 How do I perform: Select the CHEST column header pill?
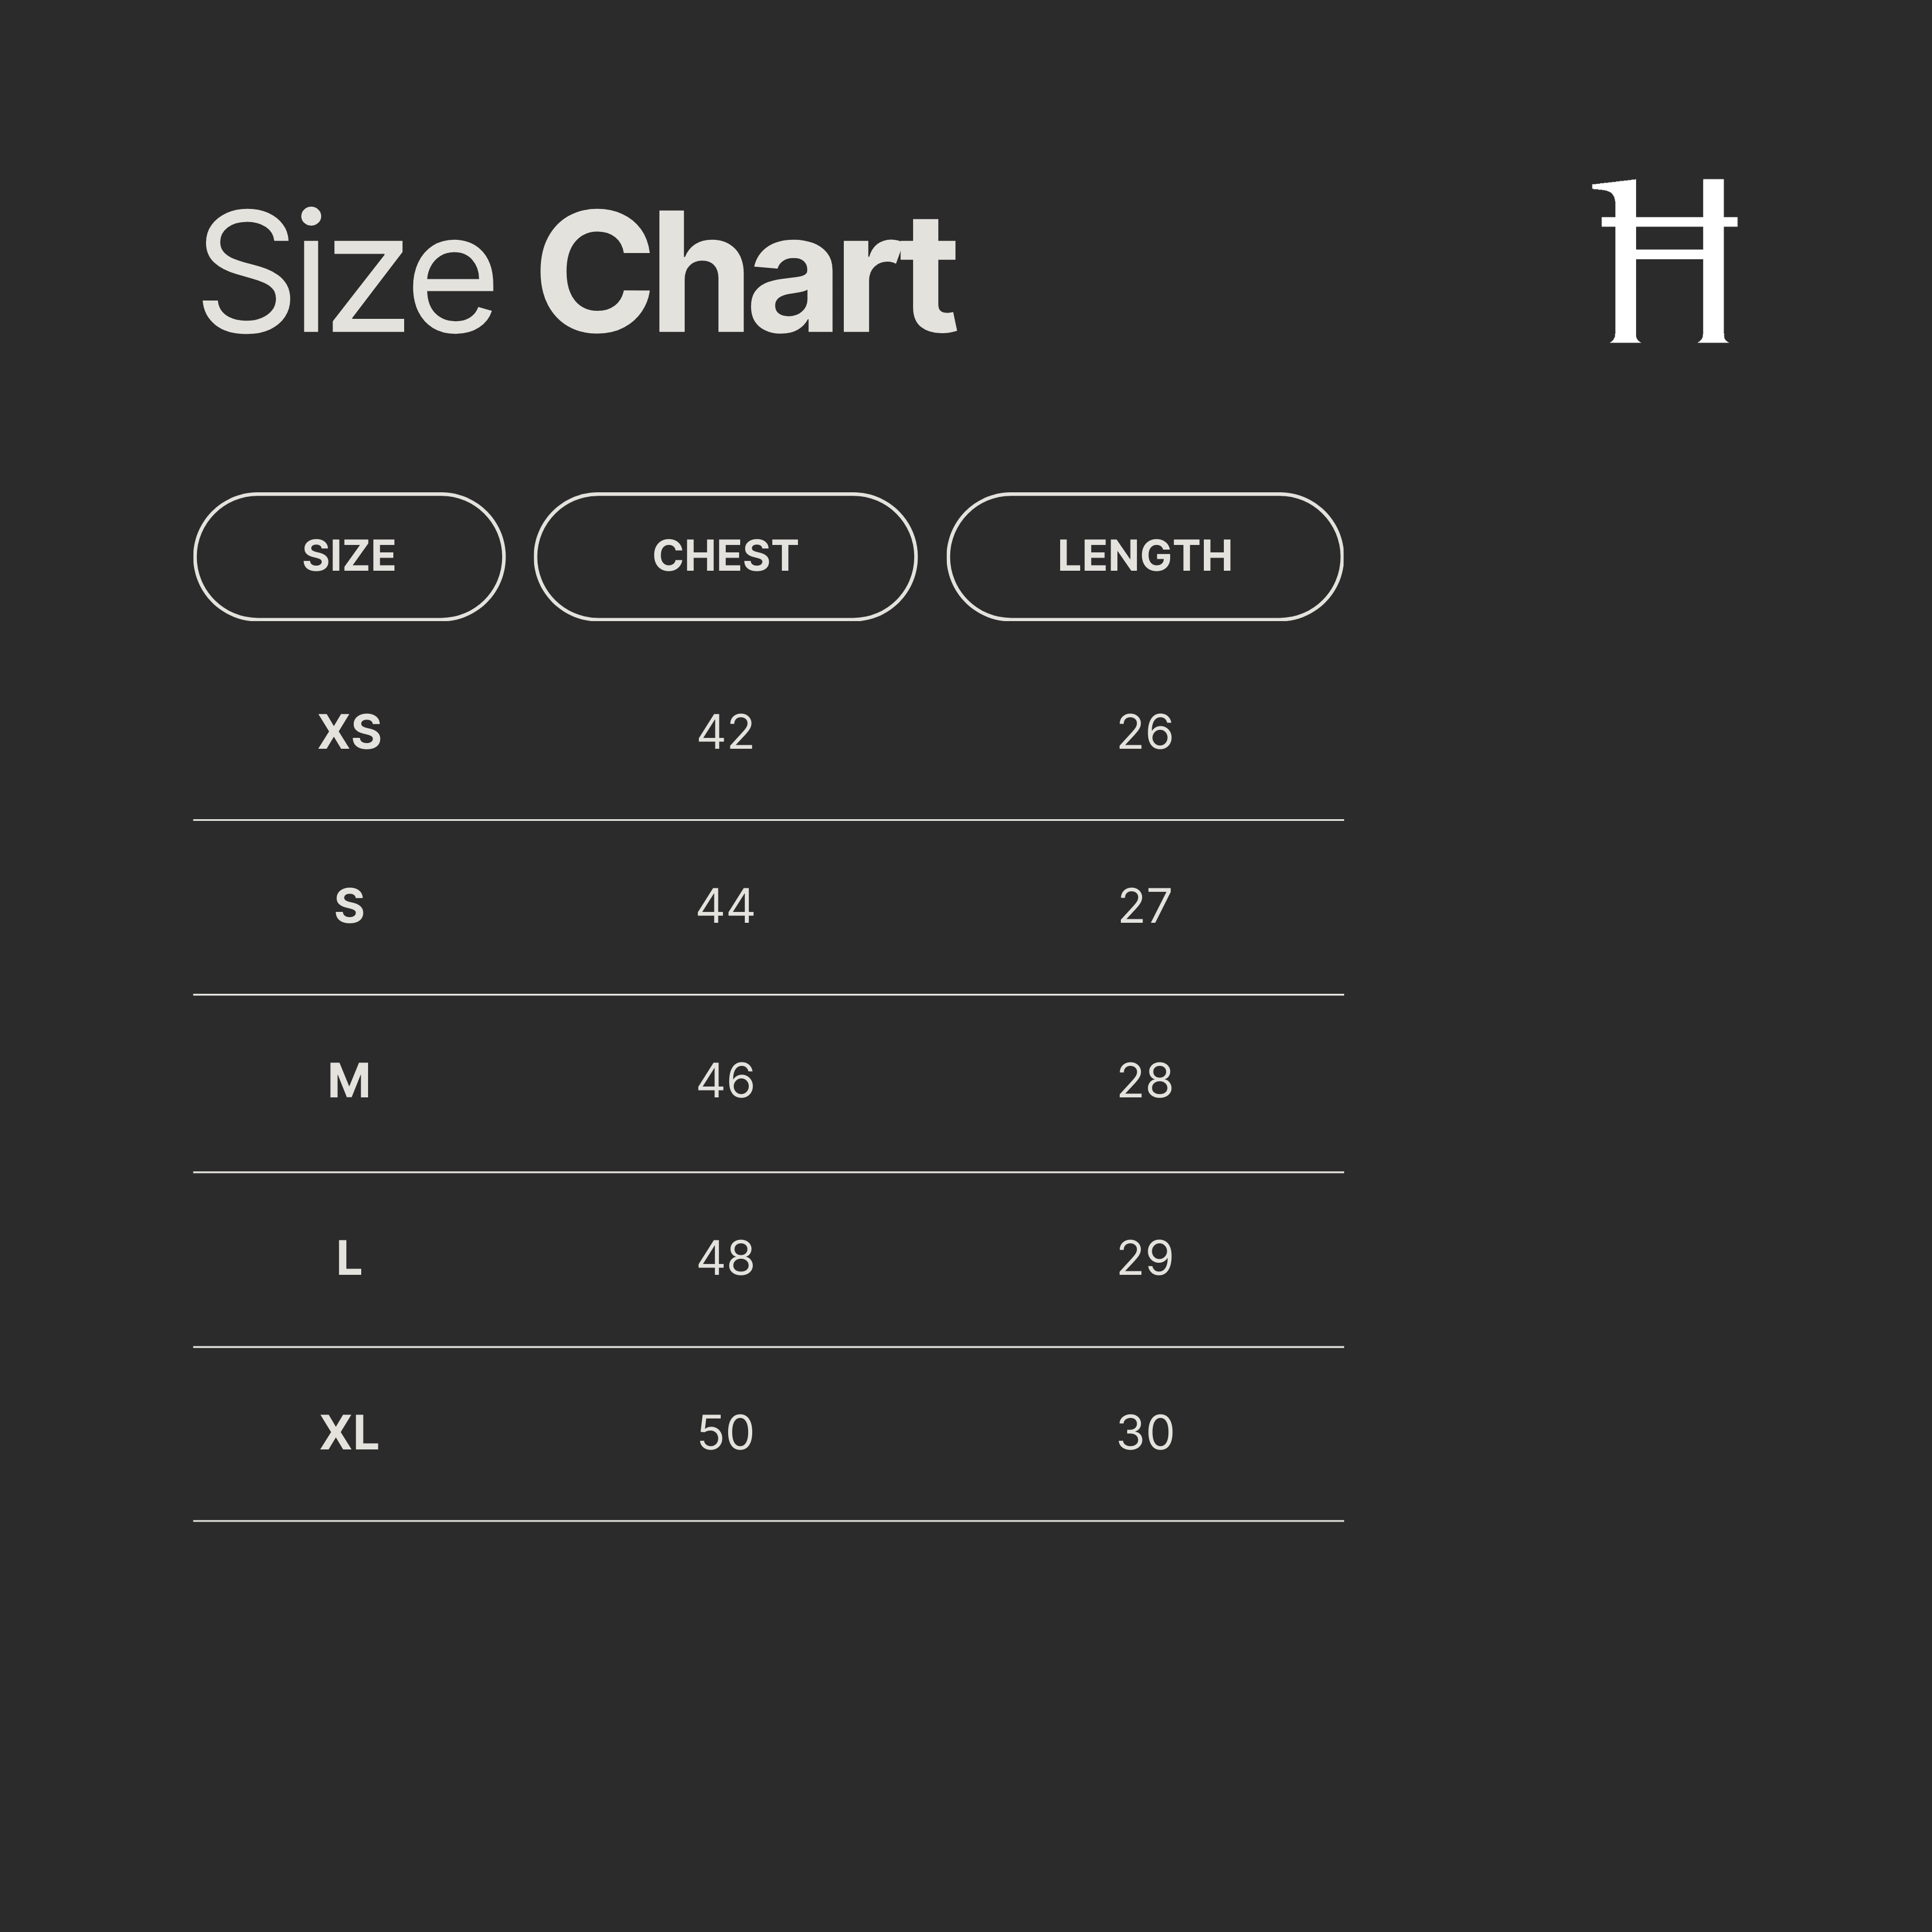(725, 556)
